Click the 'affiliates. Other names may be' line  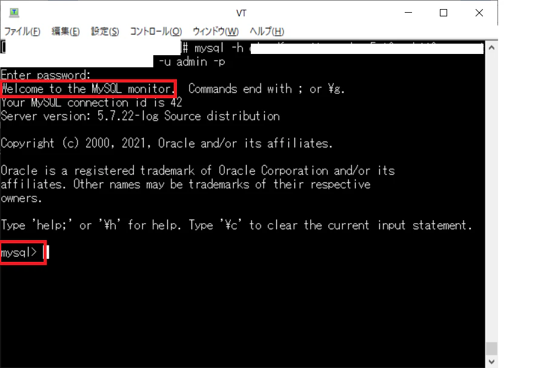(185, 184)
